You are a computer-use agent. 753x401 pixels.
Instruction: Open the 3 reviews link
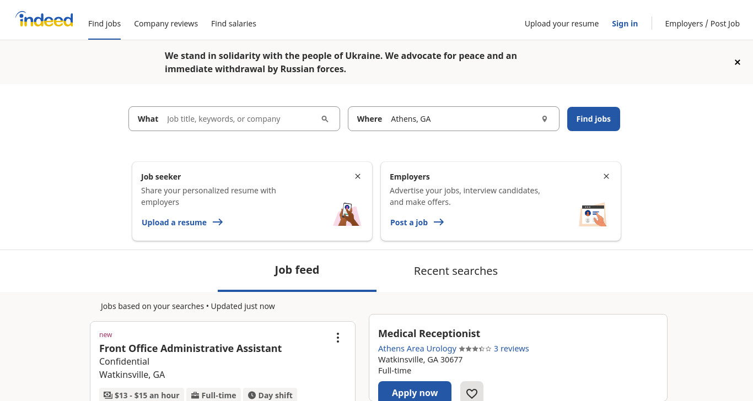pos(511,349)
